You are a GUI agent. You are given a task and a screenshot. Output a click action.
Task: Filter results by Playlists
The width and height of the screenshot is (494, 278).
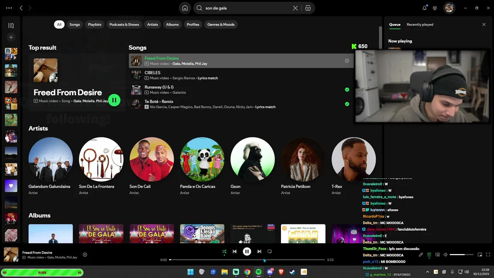tap(95, 24)
